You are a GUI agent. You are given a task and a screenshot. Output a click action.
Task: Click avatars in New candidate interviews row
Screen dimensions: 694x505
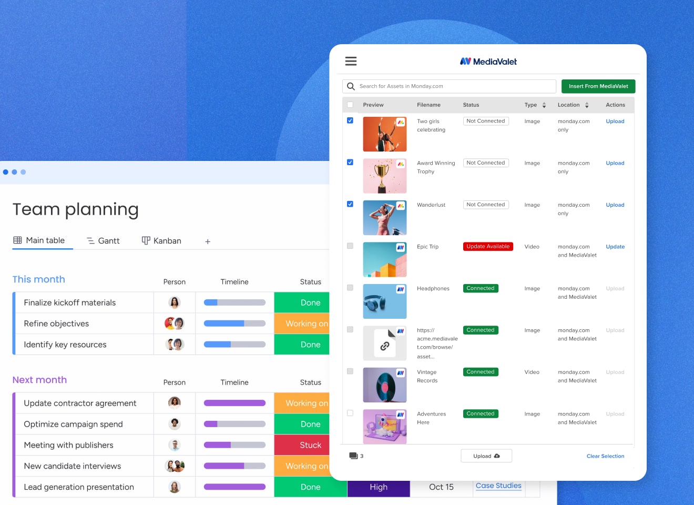175,466
